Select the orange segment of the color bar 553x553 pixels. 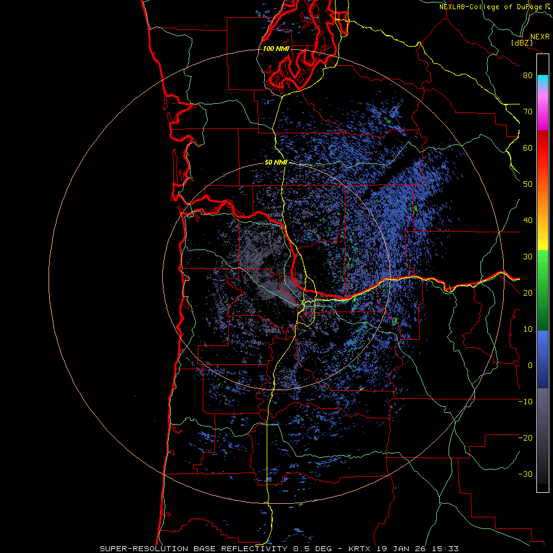pyautogui.click(x=543, y=201)
